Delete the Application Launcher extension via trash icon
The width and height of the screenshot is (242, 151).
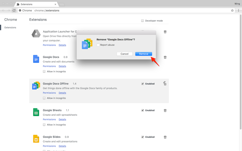165,32
